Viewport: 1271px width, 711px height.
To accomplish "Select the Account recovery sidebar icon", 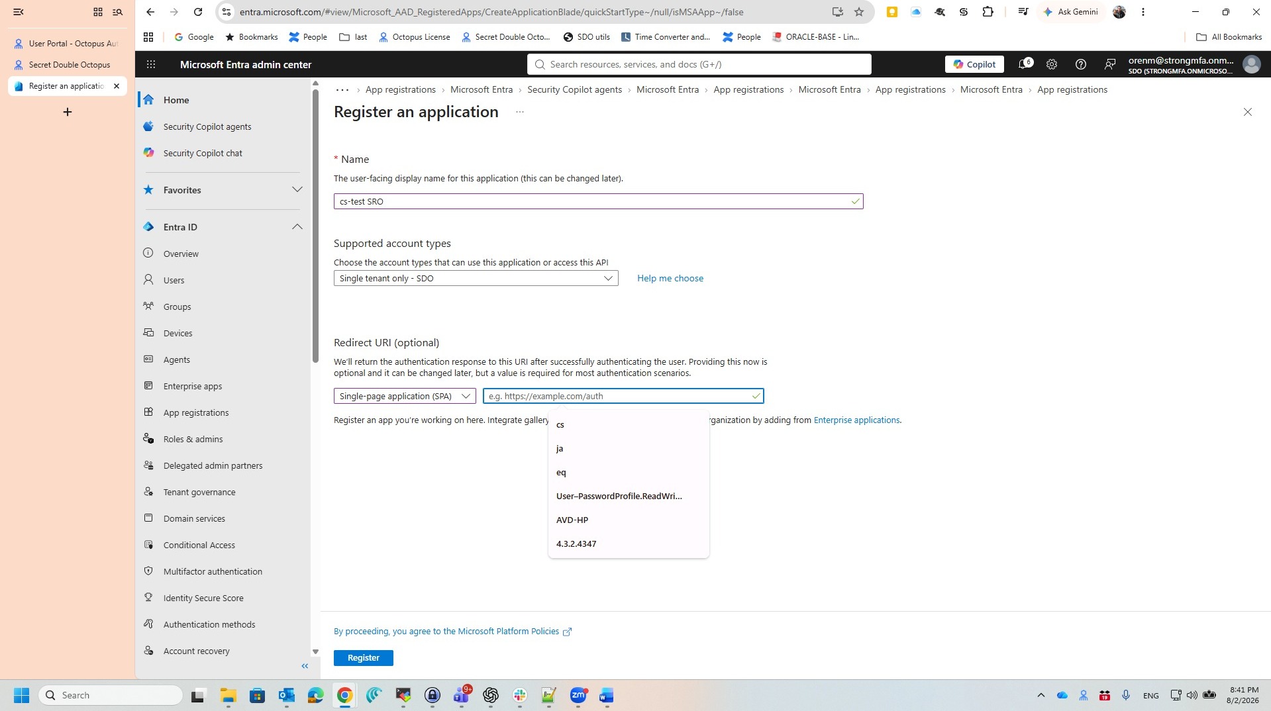I will click(148, 650).
